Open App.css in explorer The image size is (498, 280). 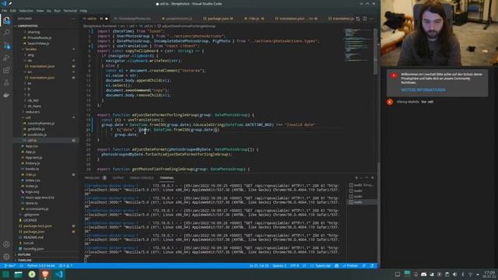pos(31,146)
